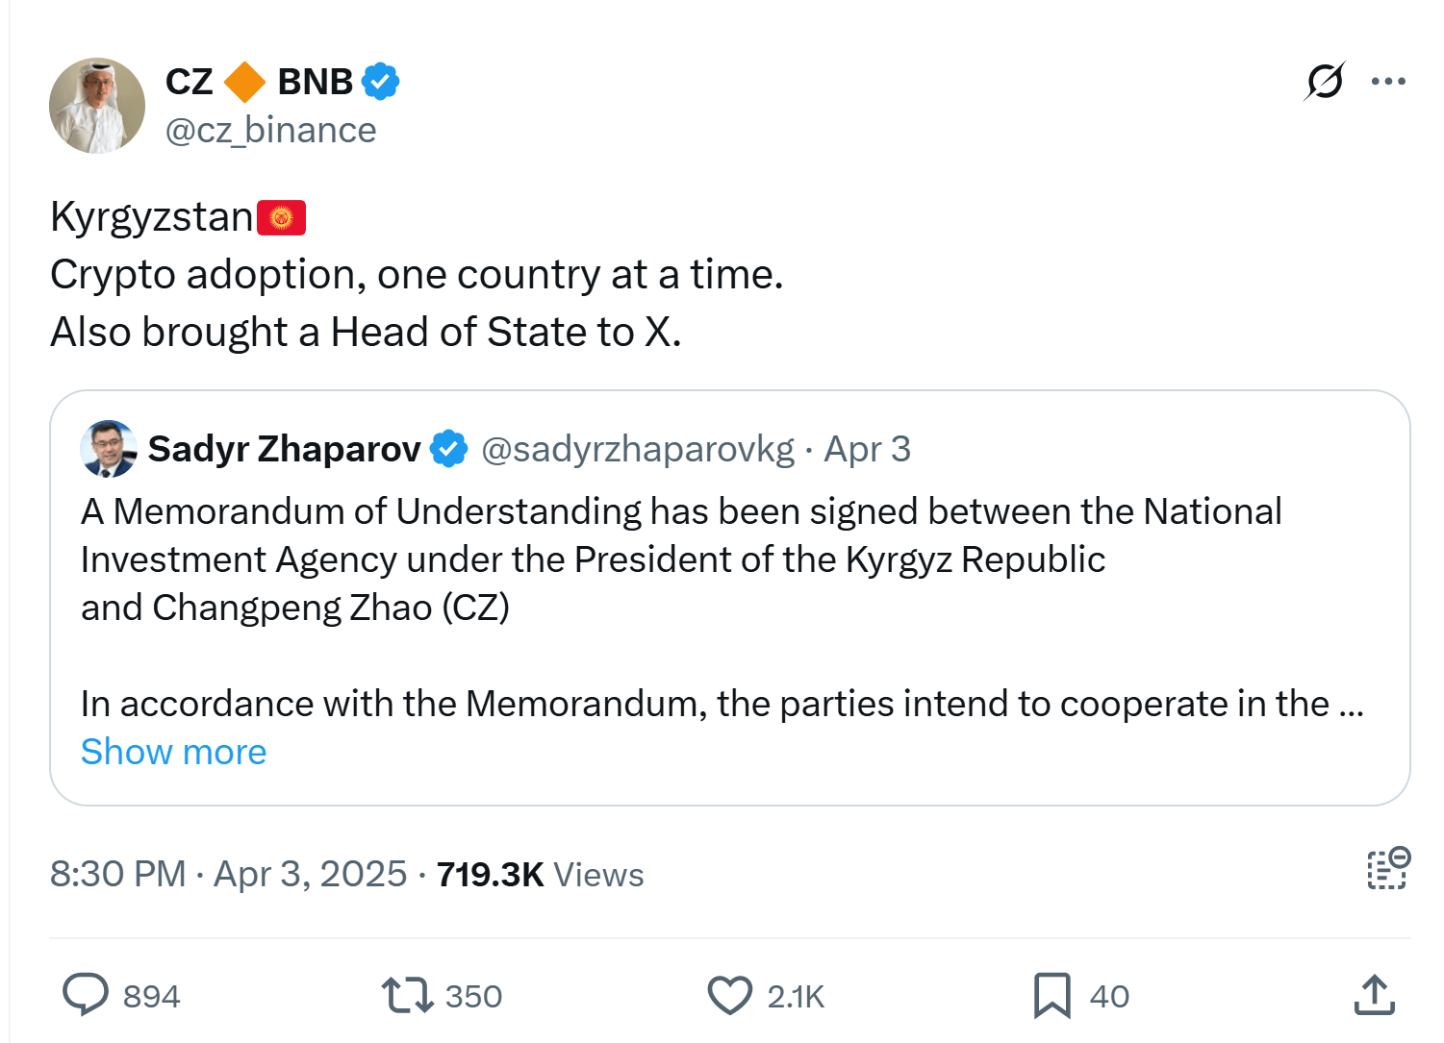1444x1043 pixels.
Task: Repost with the retweet arrows icon
Action: point(408,995)
